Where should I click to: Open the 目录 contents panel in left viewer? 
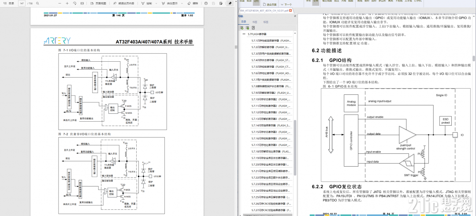tap(9, 4)
